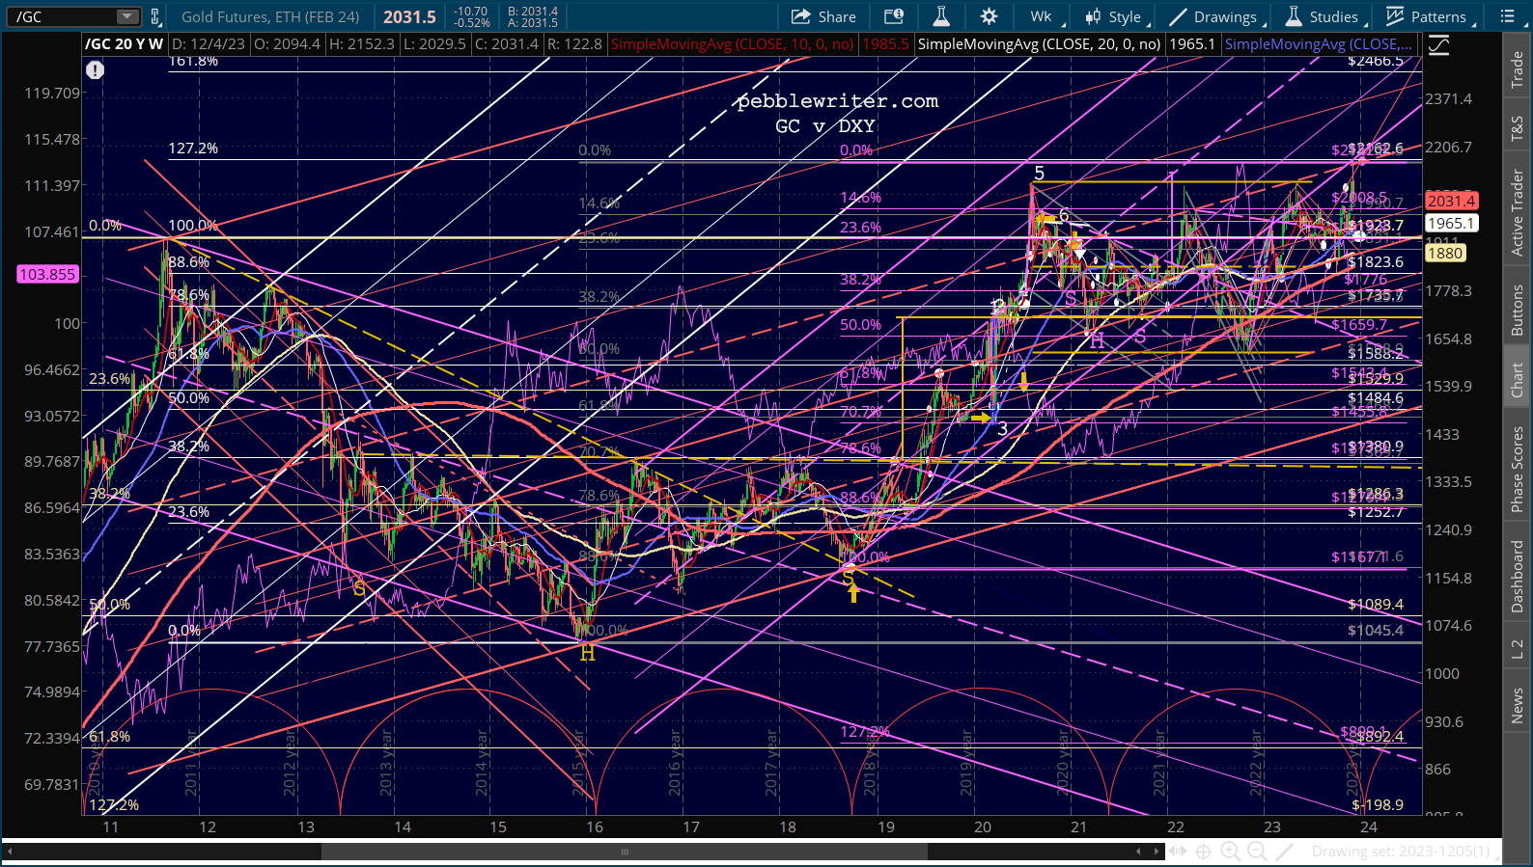1533x867 pixels.
Task: Click the expand horizontal arrows icon
Action: 1178,851
